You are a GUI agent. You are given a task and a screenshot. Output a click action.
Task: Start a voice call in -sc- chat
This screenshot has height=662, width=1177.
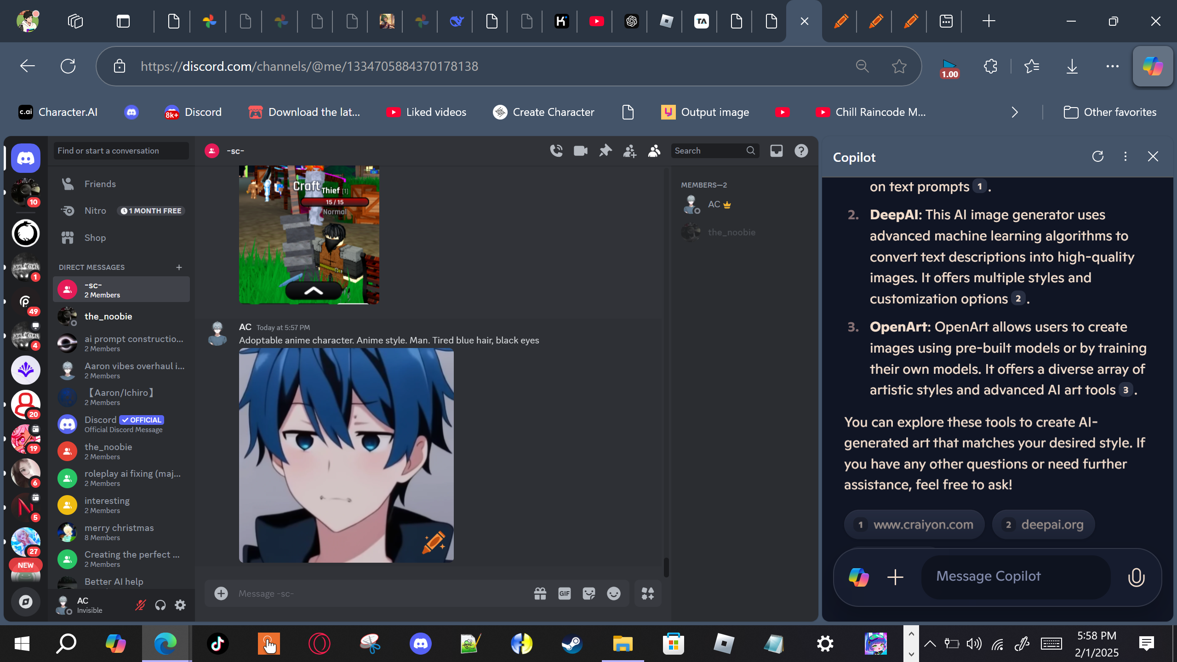pos(556,151)
